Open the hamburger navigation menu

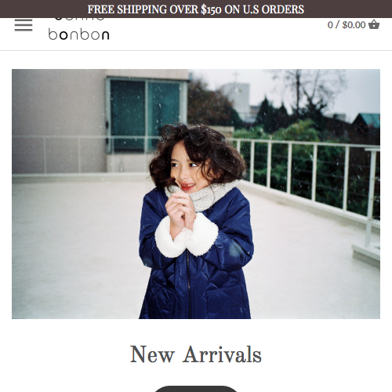[24, 25]
